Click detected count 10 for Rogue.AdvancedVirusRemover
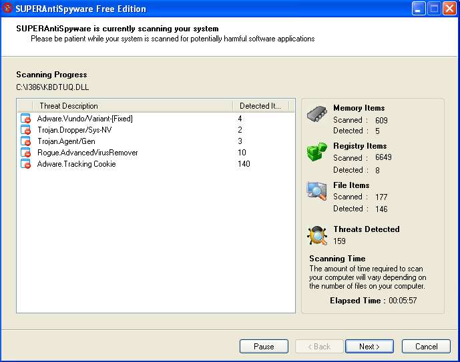The image size is (460, 362). pos(242,153)
